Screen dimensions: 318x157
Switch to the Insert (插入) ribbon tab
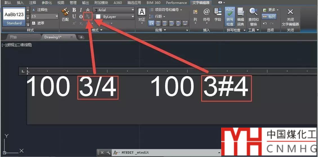(20, 3)
